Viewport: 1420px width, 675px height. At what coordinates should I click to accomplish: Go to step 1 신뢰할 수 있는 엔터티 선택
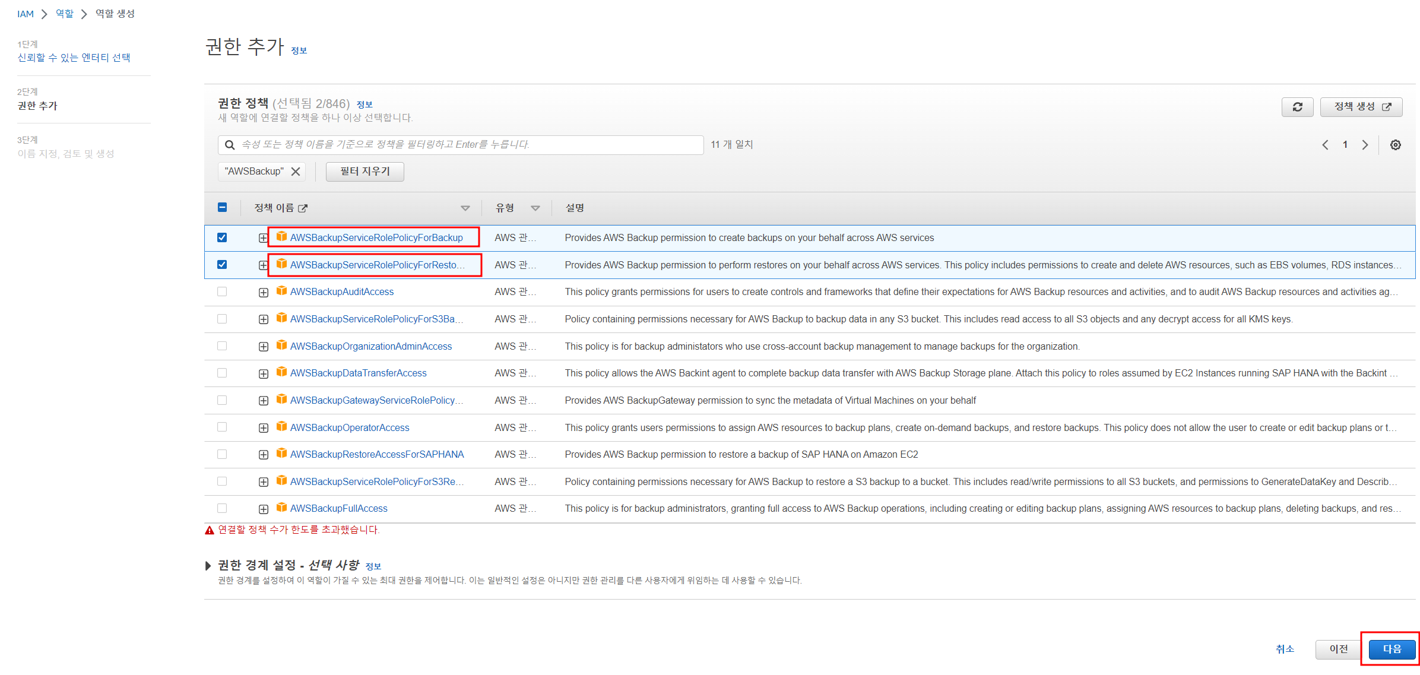click(x=74, y=58)
